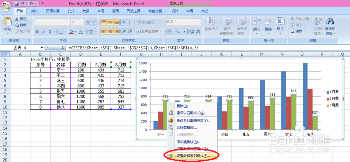Open the borders dropdown arrow
350x162 pixels.
coord(65,32)
